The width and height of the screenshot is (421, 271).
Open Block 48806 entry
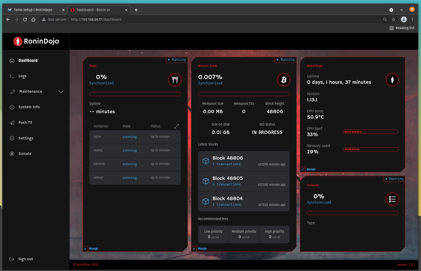click(244, 161)
